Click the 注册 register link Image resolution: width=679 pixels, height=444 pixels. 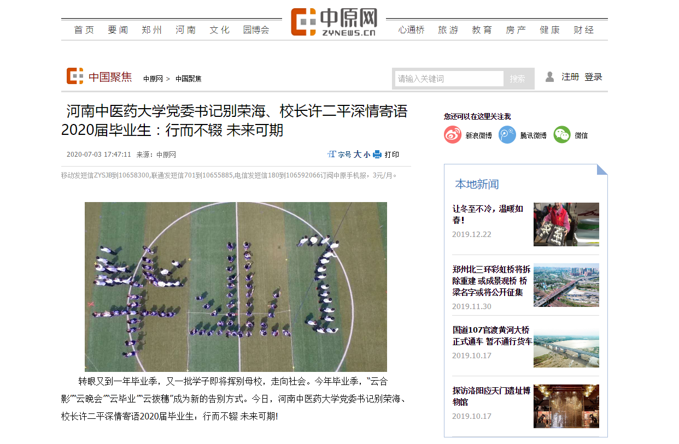point(570,77)
